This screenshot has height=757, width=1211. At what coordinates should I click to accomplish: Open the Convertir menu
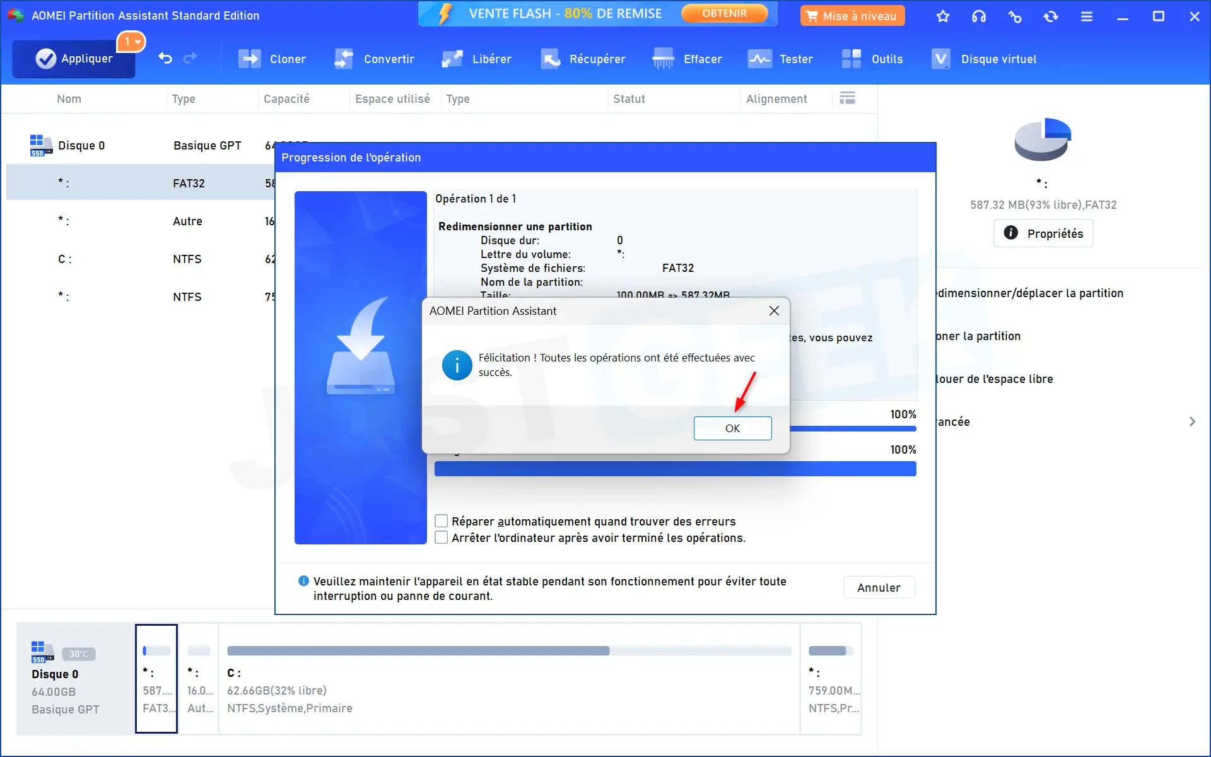click(x=374, y=59)
